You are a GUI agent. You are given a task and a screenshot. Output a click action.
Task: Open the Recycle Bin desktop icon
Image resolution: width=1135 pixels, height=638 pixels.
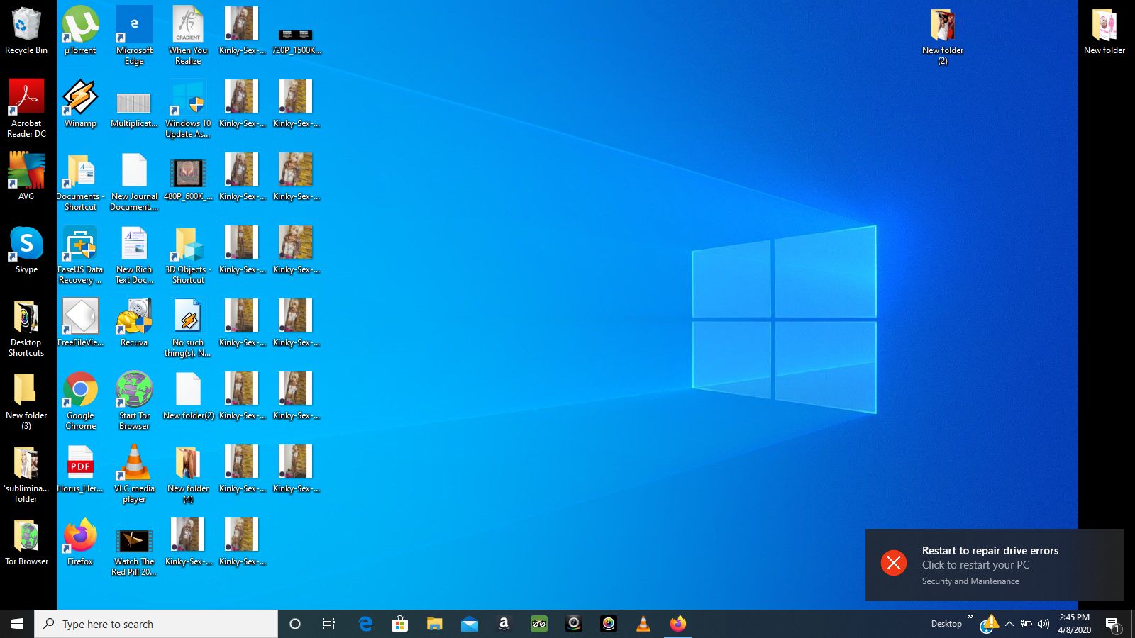(26, 31)
